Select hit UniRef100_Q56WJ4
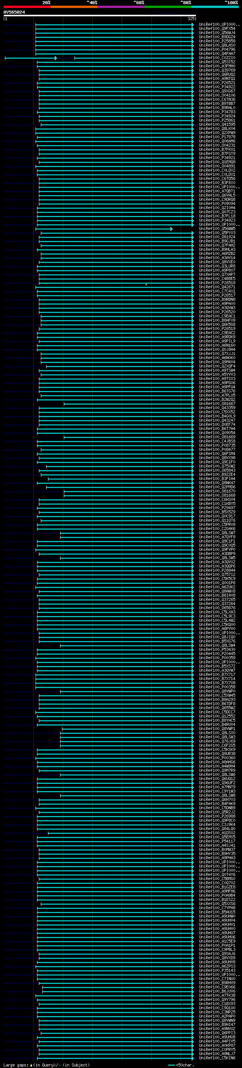 pos(217,33)
